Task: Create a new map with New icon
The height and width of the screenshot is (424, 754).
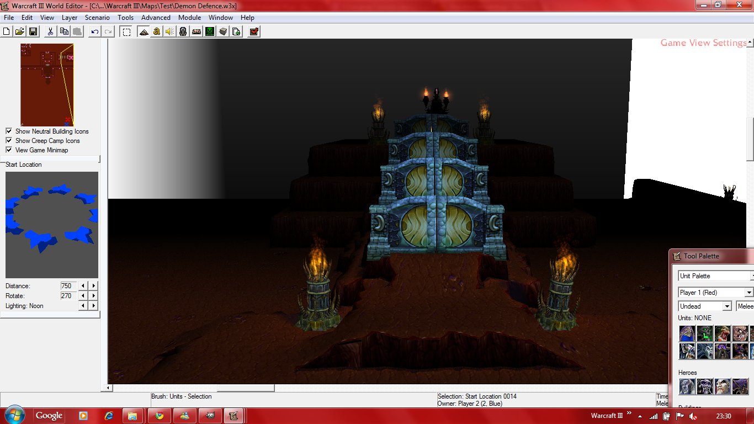Action: coord(7,31)
